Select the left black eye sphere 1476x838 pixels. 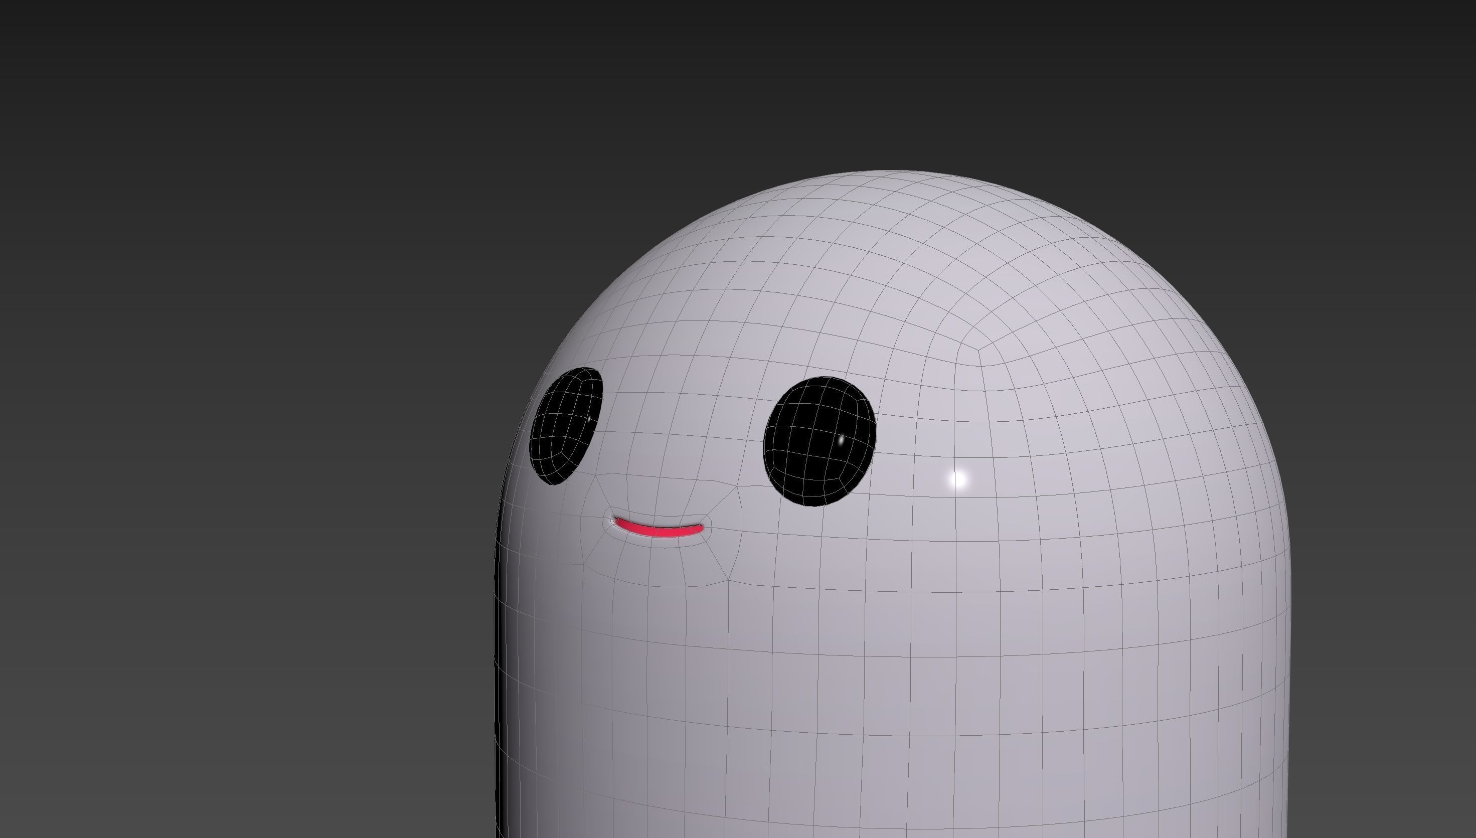pos(566,425)
